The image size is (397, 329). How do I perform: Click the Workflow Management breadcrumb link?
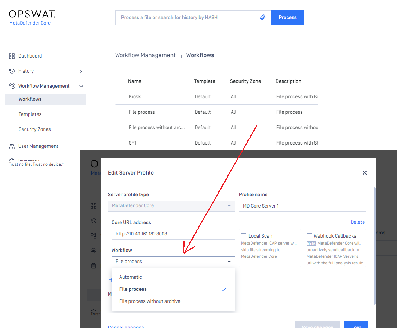145,55
